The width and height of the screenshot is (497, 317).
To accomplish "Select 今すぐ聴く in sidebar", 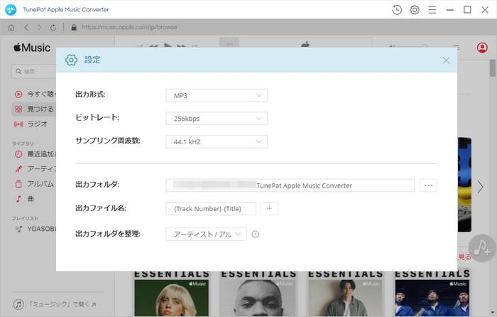I will [x=35, y=94].
